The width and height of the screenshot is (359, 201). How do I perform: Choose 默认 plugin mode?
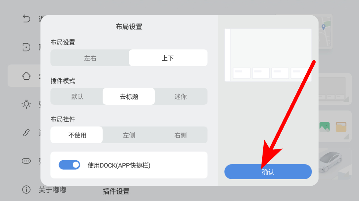(x=77, y=96)
